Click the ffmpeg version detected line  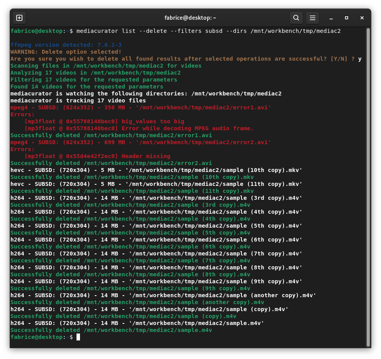66,45
